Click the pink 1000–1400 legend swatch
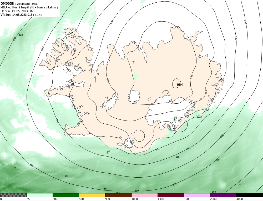Image resolution: width=263 pixels, height=201 pixels. point(145,195)
